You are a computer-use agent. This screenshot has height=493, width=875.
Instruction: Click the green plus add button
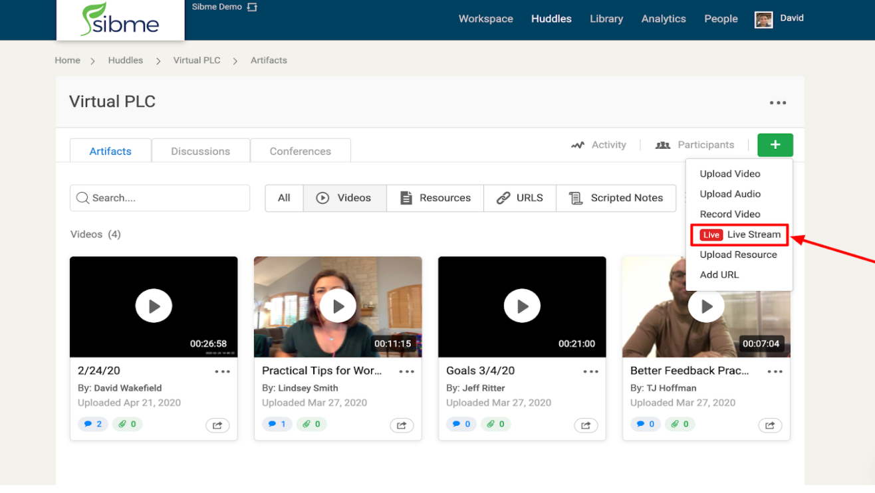pos(775,145)
